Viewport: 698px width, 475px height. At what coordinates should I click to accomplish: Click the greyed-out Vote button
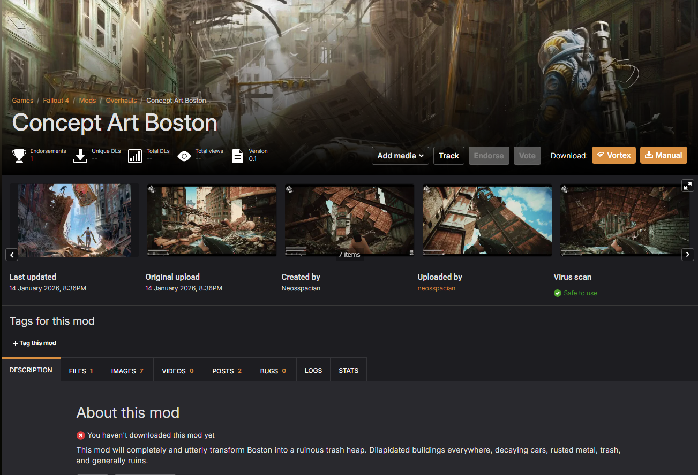pos(527,156)
